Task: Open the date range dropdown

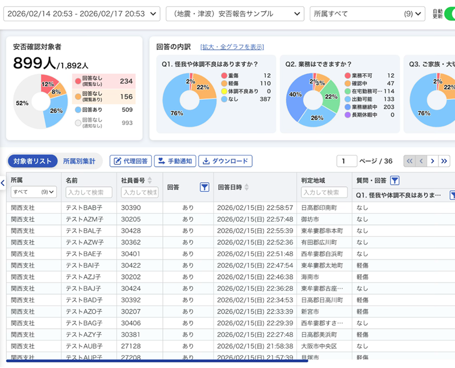Action: pyautogui.click(x=81, y=14)
